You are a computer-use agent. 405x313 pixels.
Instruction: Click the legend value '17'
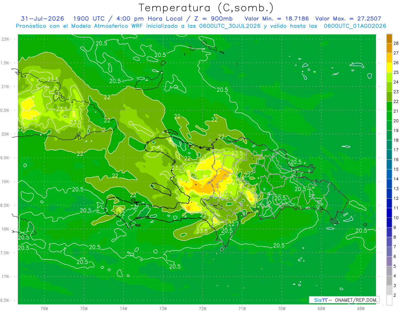coord(396,150)
